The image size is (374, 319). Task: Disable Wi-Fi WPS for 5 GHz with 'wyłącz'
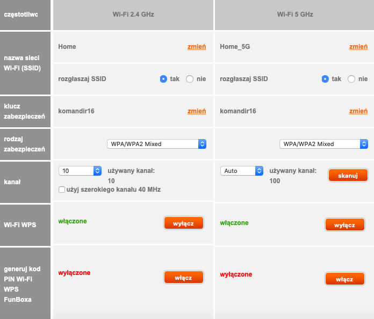click(x=344, y=225)
